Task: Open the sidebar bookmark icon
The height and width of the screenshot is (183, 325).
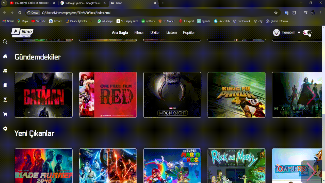Action: click(x=5, y=85)
